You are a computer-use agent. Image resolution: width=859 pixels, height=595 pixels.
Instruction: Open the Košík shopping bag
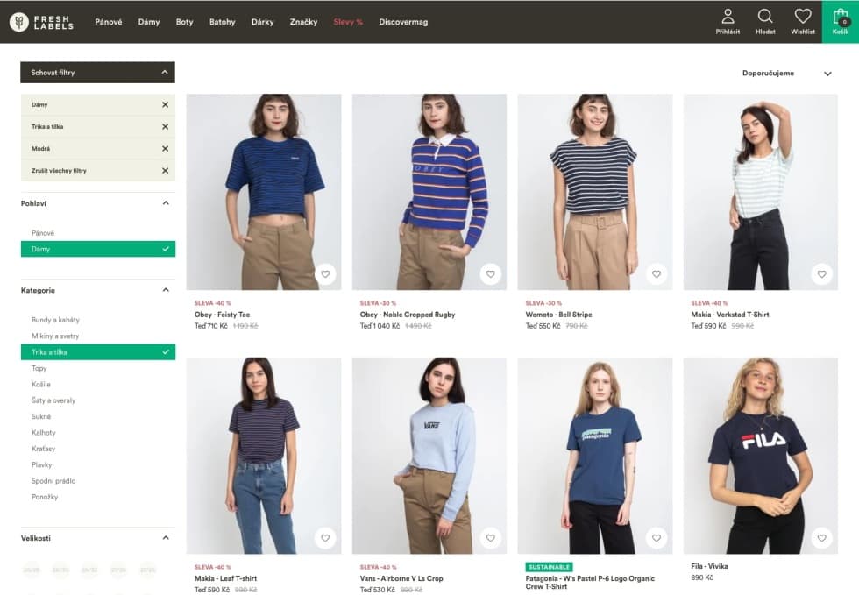point(841,22)
